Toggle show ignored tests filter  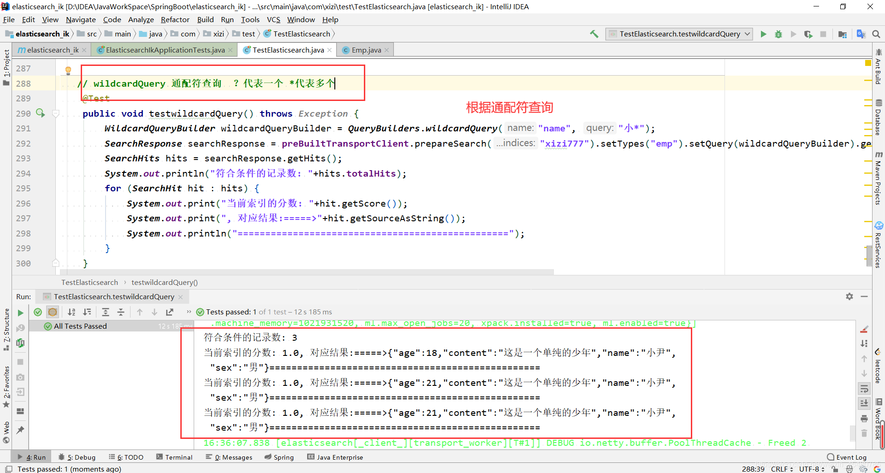(53, 312)
